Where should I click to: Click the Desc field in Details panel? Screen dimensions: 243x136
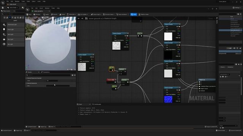58,86
